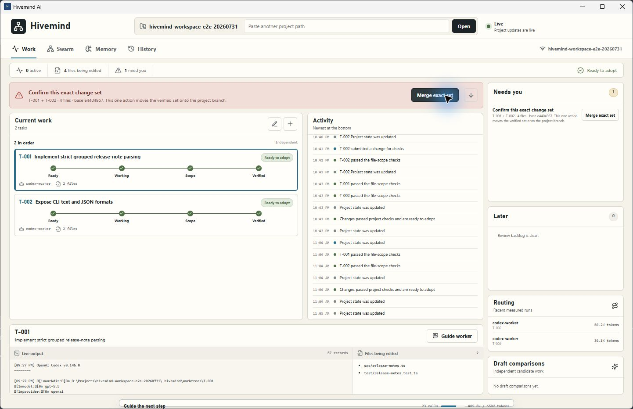633x409 pixels.
Task: Open the Guide the next step drawer
Action: (316, 404)
